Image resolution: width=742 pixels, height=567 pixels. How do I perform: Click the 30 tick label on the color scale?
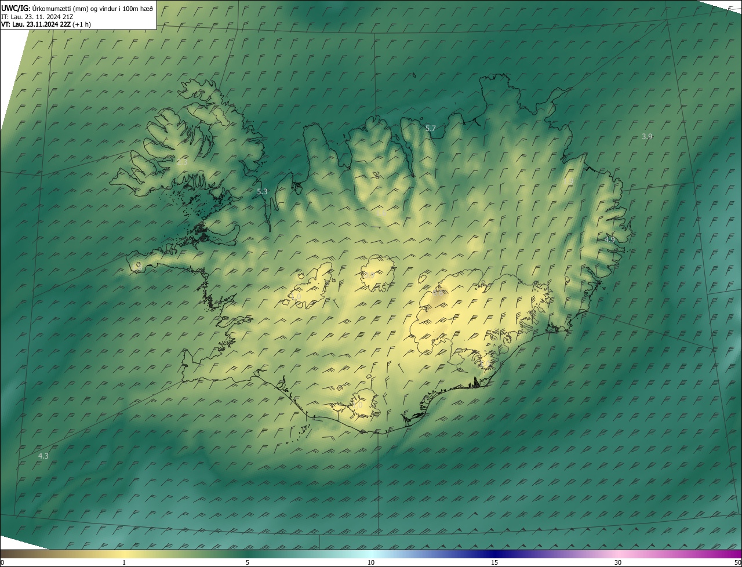pyautogui.click(x=618, y=562)
